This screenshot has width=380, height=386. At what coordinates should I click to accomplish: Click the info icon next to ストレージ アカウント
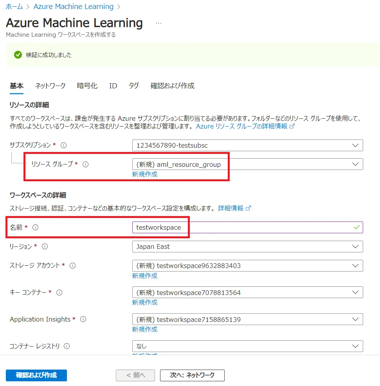pos(72,266)
